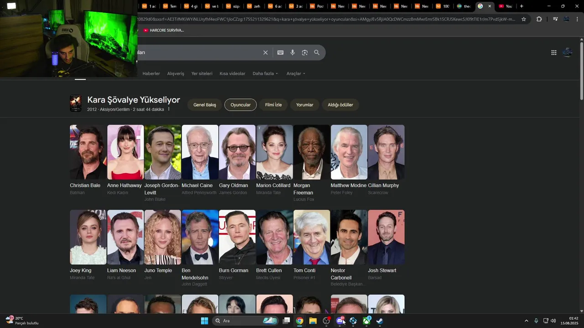
Task: Open Cillian Murphy's photo
Action: 386,152
